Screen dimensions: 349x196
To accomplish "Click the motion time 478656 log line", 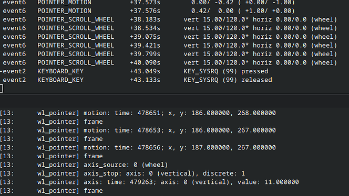I will tap(138, 148).
